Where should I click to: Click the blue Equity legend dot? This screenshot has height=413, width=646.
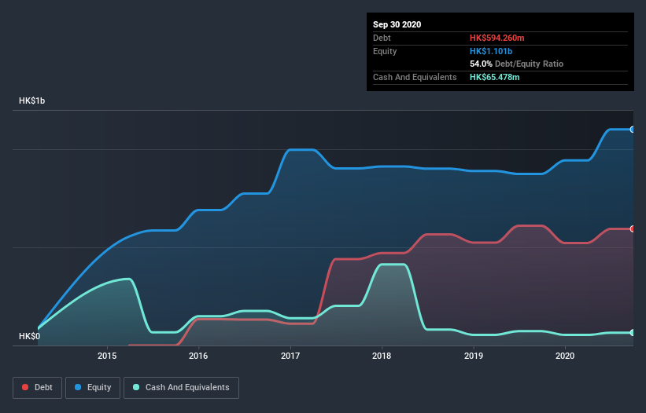tap(78, 387)
